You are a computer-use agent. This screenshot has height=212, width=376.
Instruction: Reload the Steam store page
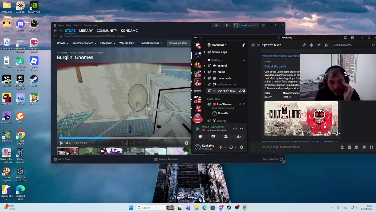pyautogui.click(x=55, y=36)
